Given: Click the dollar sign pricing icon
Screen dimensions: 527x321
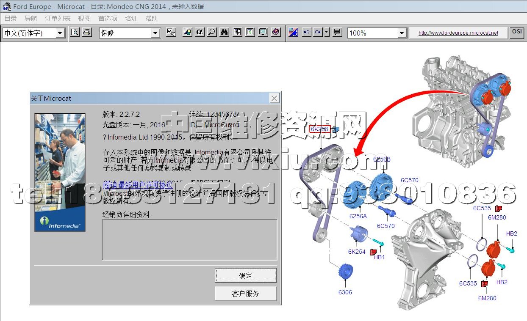Looking at the screenshot, I should click(x=250, y=33).
